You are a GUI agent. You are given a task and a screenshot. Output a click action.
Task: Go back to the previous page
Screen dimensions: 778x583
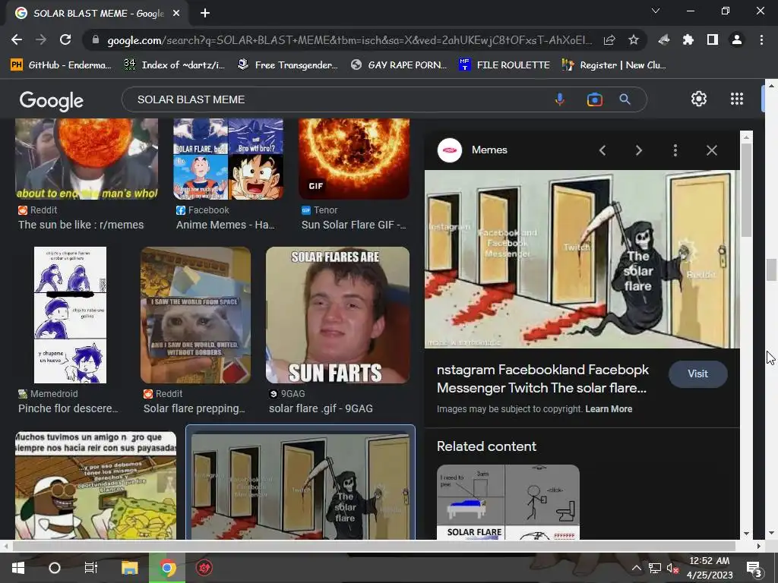tap(17, 39)
